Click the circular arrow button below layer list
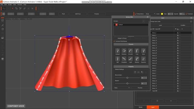The height and width of the screenshot is (109, 194). coord(157,101)
